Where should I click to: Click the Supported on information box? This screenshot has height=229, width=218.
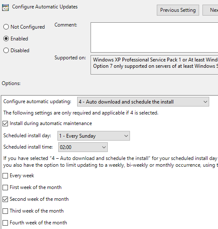tap(154, 65)
